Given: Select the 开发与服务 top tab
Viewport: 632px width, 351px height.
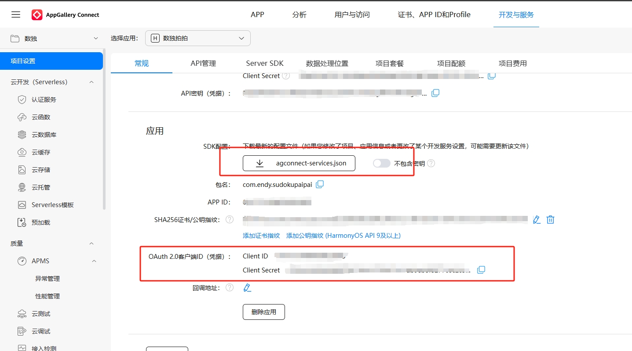Looking at the screenshot, I should pyautogui.click(x=516, y=14).
